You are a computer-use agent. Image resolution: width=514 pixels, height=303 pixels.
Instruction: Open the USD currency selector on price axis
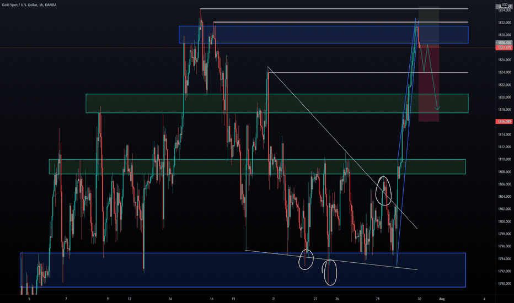505,4
